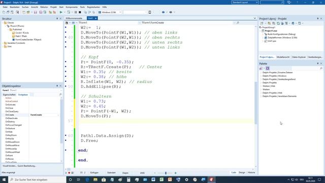Viewport: 325px width, 183px height.
Task: Open the OnCreate FormCreate value dropdown
Action: click(58, 115)
